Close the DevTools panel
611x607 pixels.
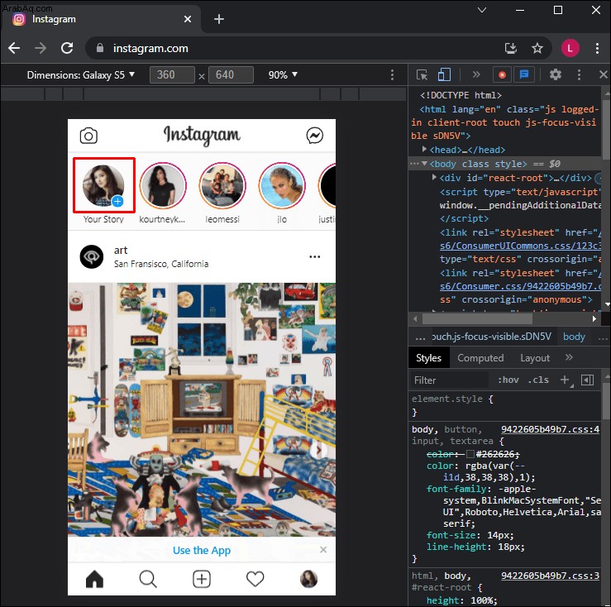[604, 74]
